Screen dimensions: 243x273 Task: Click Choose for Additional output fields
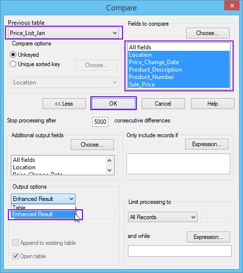[92, 145]
